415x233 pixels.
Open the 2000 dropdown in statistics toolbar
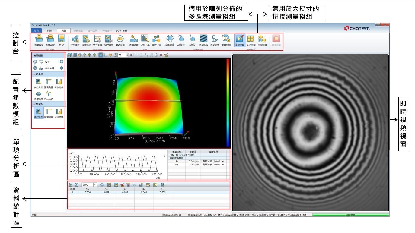click(96, 184)
